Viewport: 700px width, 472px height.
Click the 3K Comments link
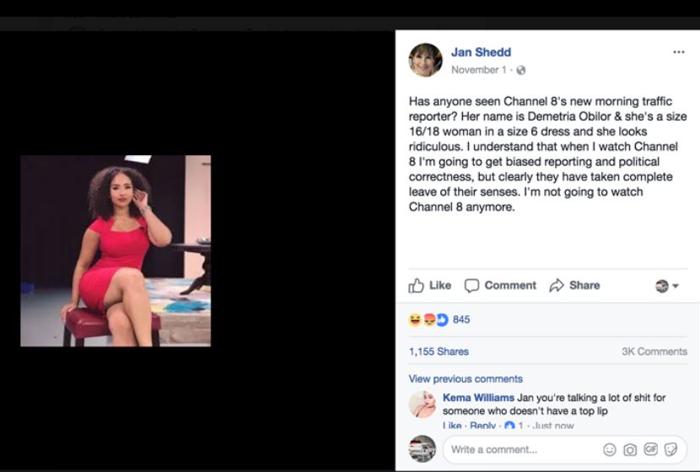click(654, 351)
